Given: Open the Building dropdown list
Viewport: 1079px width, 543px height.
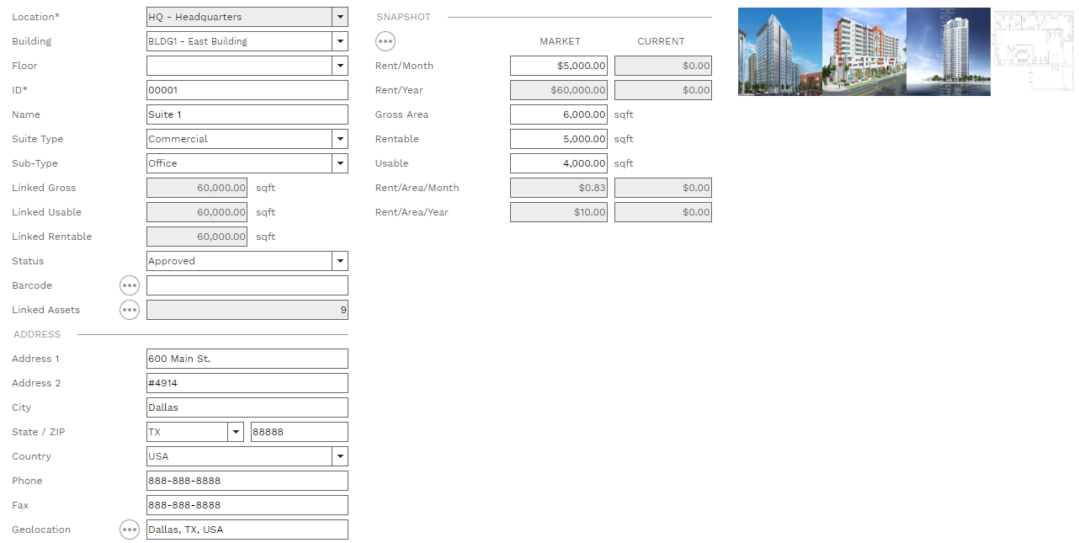Looking at the screenshot, I should click(x=339, y=41).
